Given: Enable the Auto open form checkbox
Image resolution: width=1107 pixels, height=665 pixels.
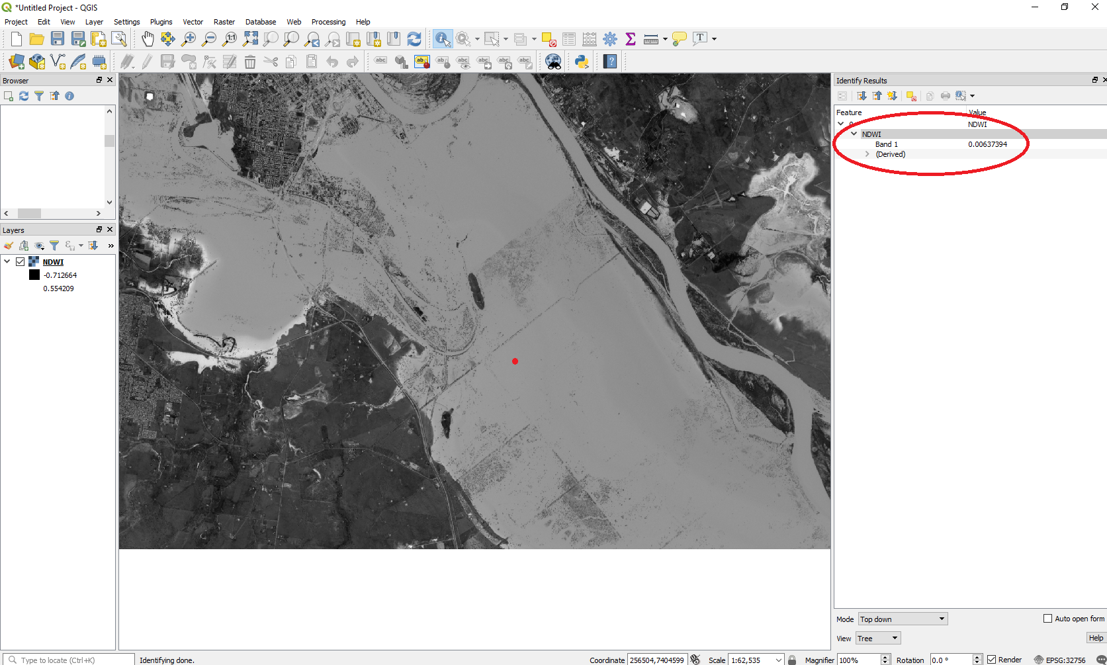Looking at the screenshot, I should coord(1047,619).
